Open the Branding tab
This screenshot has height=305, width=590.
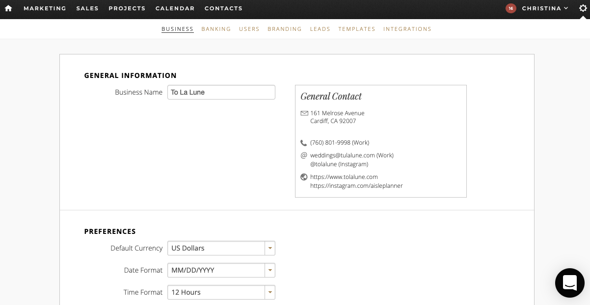click(285, 29)
